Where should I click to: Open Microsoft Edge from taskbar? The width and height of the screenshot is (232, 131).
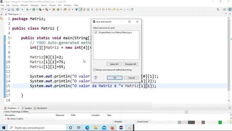[x=87, y=128]
